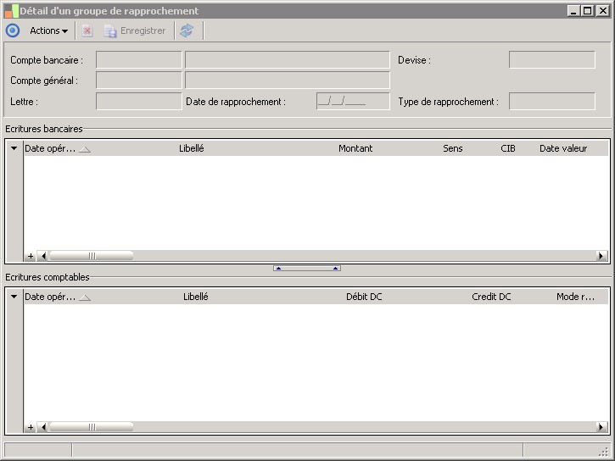Maximize the Détail d'un groupe window
The width and height of the screenshot is (615, 461).
click(x=587, y=11)
